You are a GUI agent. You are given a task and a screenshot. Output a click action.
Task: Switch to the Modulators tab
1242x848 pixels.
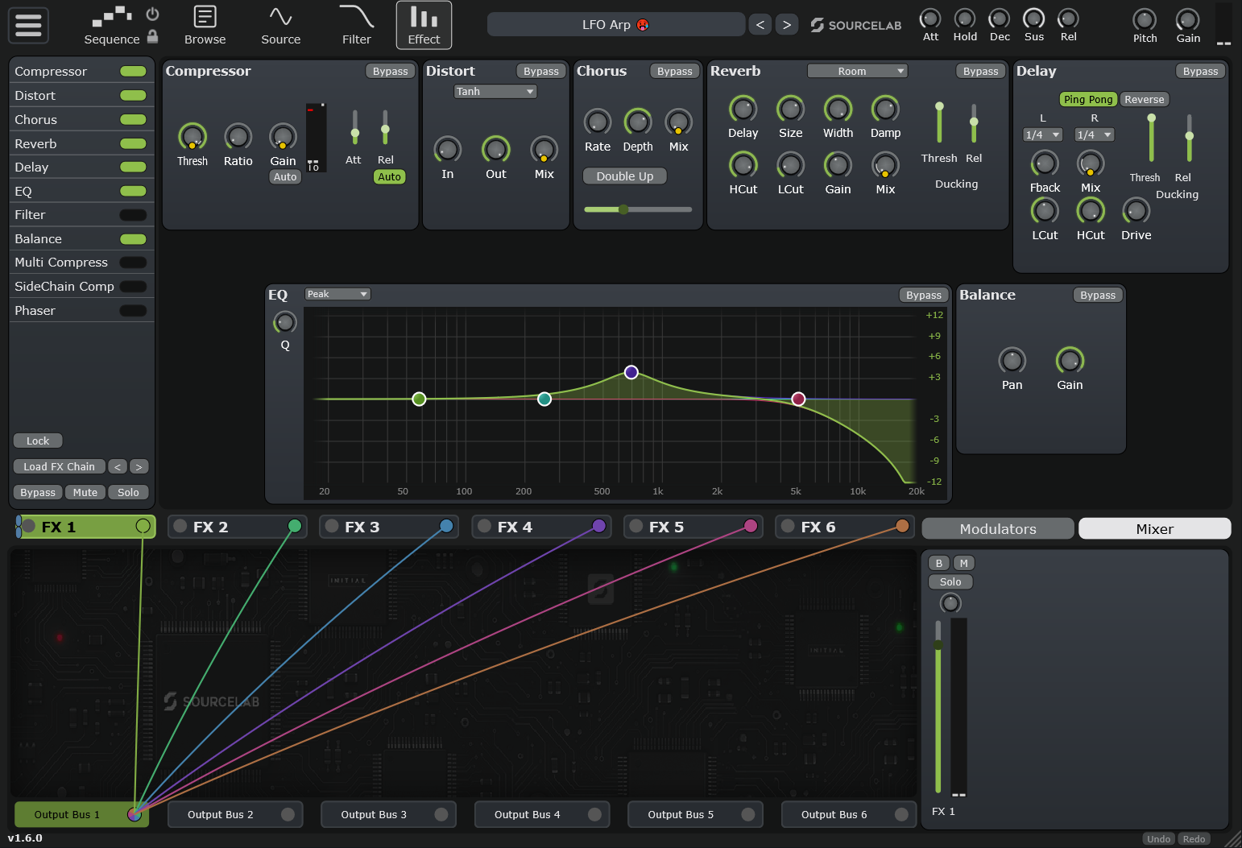tap(997, 529)
